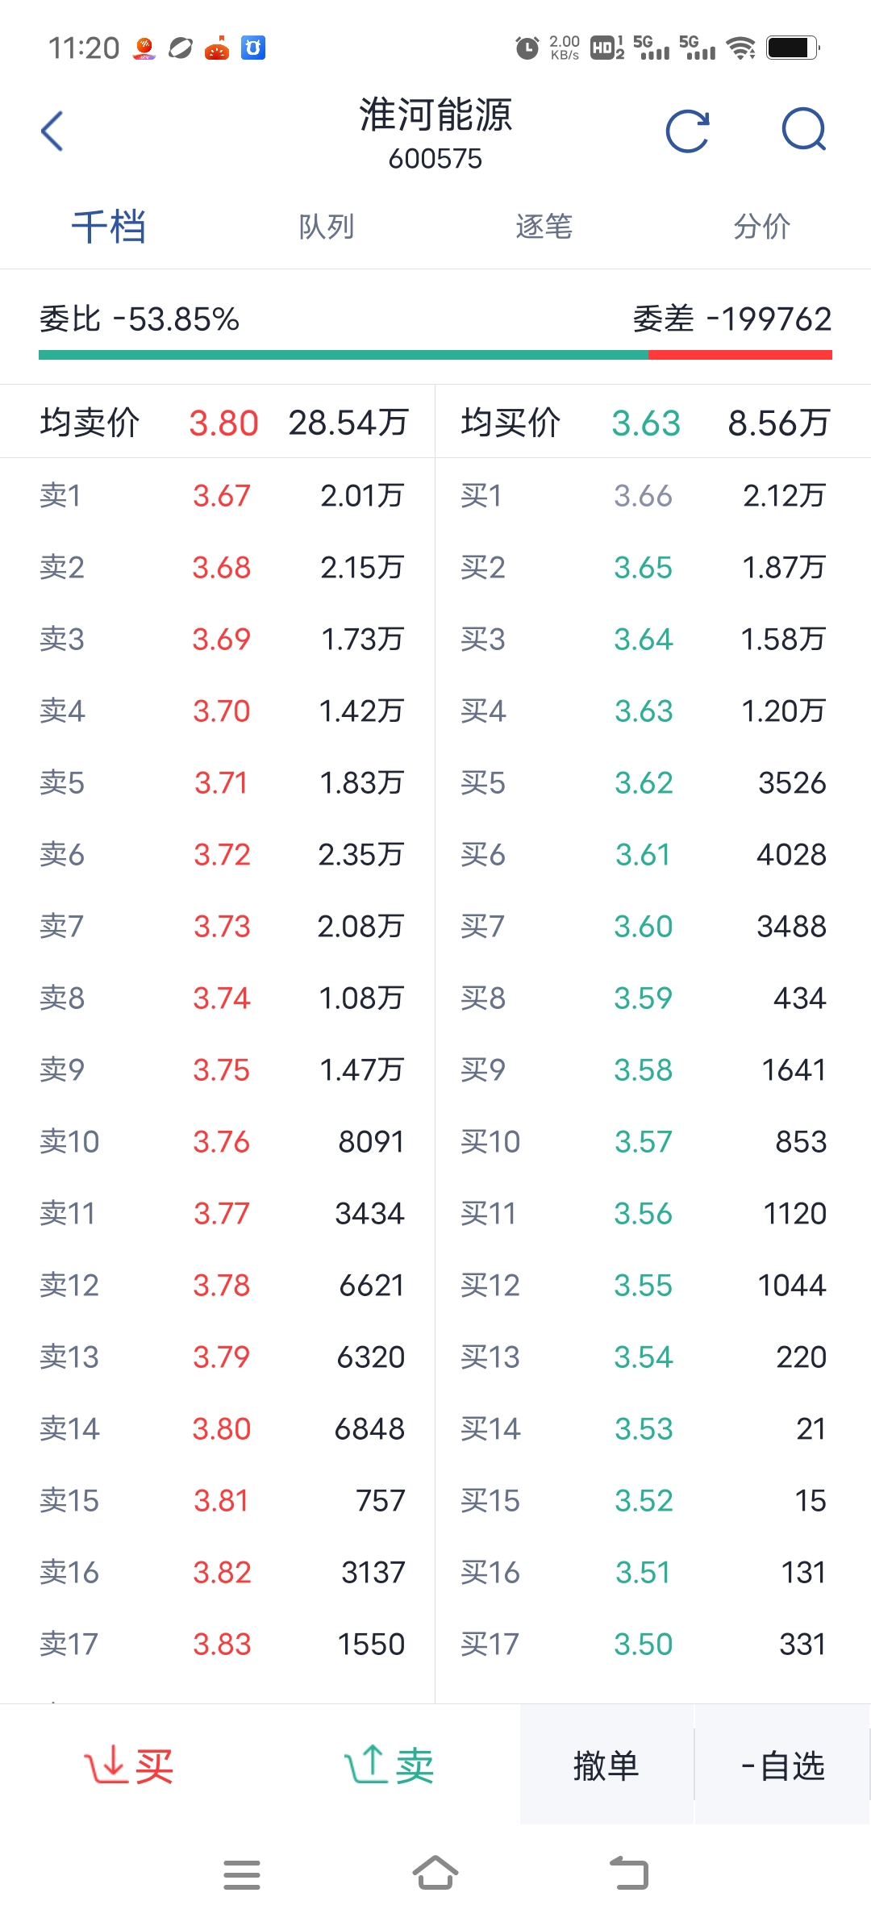Tap the red 买 buy button
Viewport: 871px width, 1926px height.
(x=129, y=1765)
